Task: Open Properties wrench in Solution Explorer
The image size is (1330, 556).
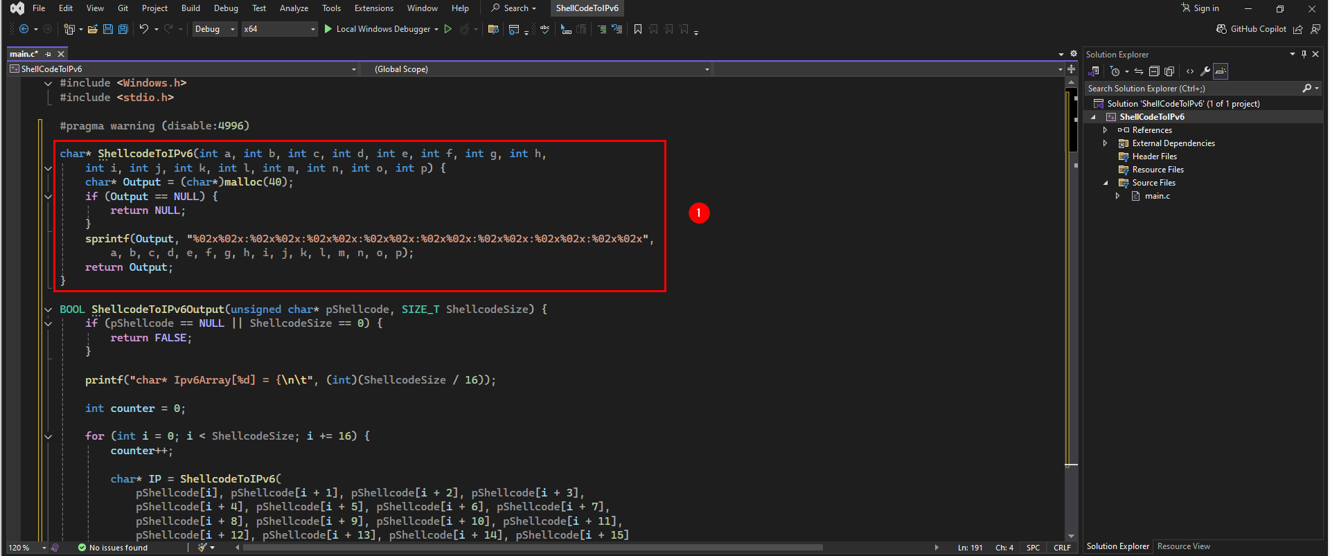Action: 1205,71
